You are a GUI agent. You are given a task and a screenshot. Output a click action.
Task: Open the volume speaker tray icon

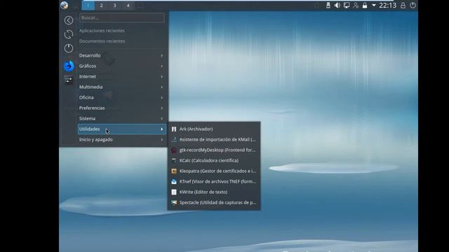coord(337,5)
